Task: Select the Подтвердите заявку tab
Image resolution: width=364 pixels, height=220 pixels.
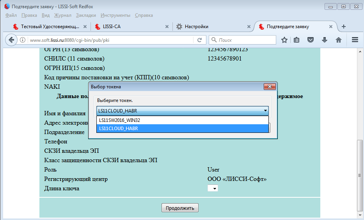Action: click(295, 27)
